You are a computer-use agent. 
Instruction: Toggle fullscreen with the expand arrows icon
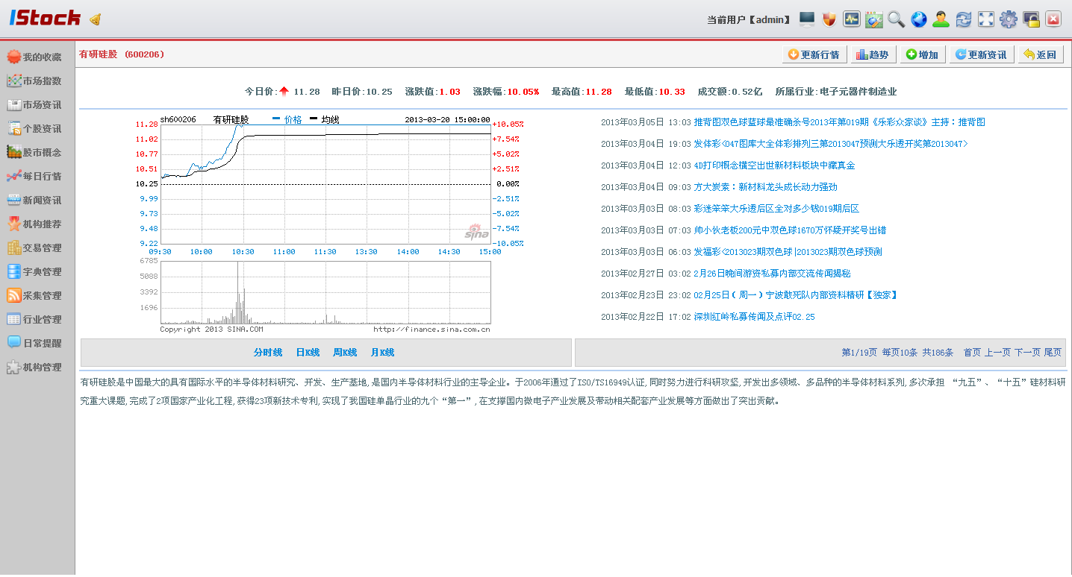(x=986, y=19)
